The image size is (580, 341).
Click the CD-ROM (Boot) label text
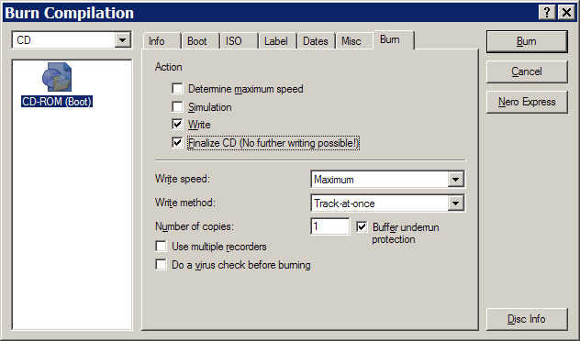[57, 102]
